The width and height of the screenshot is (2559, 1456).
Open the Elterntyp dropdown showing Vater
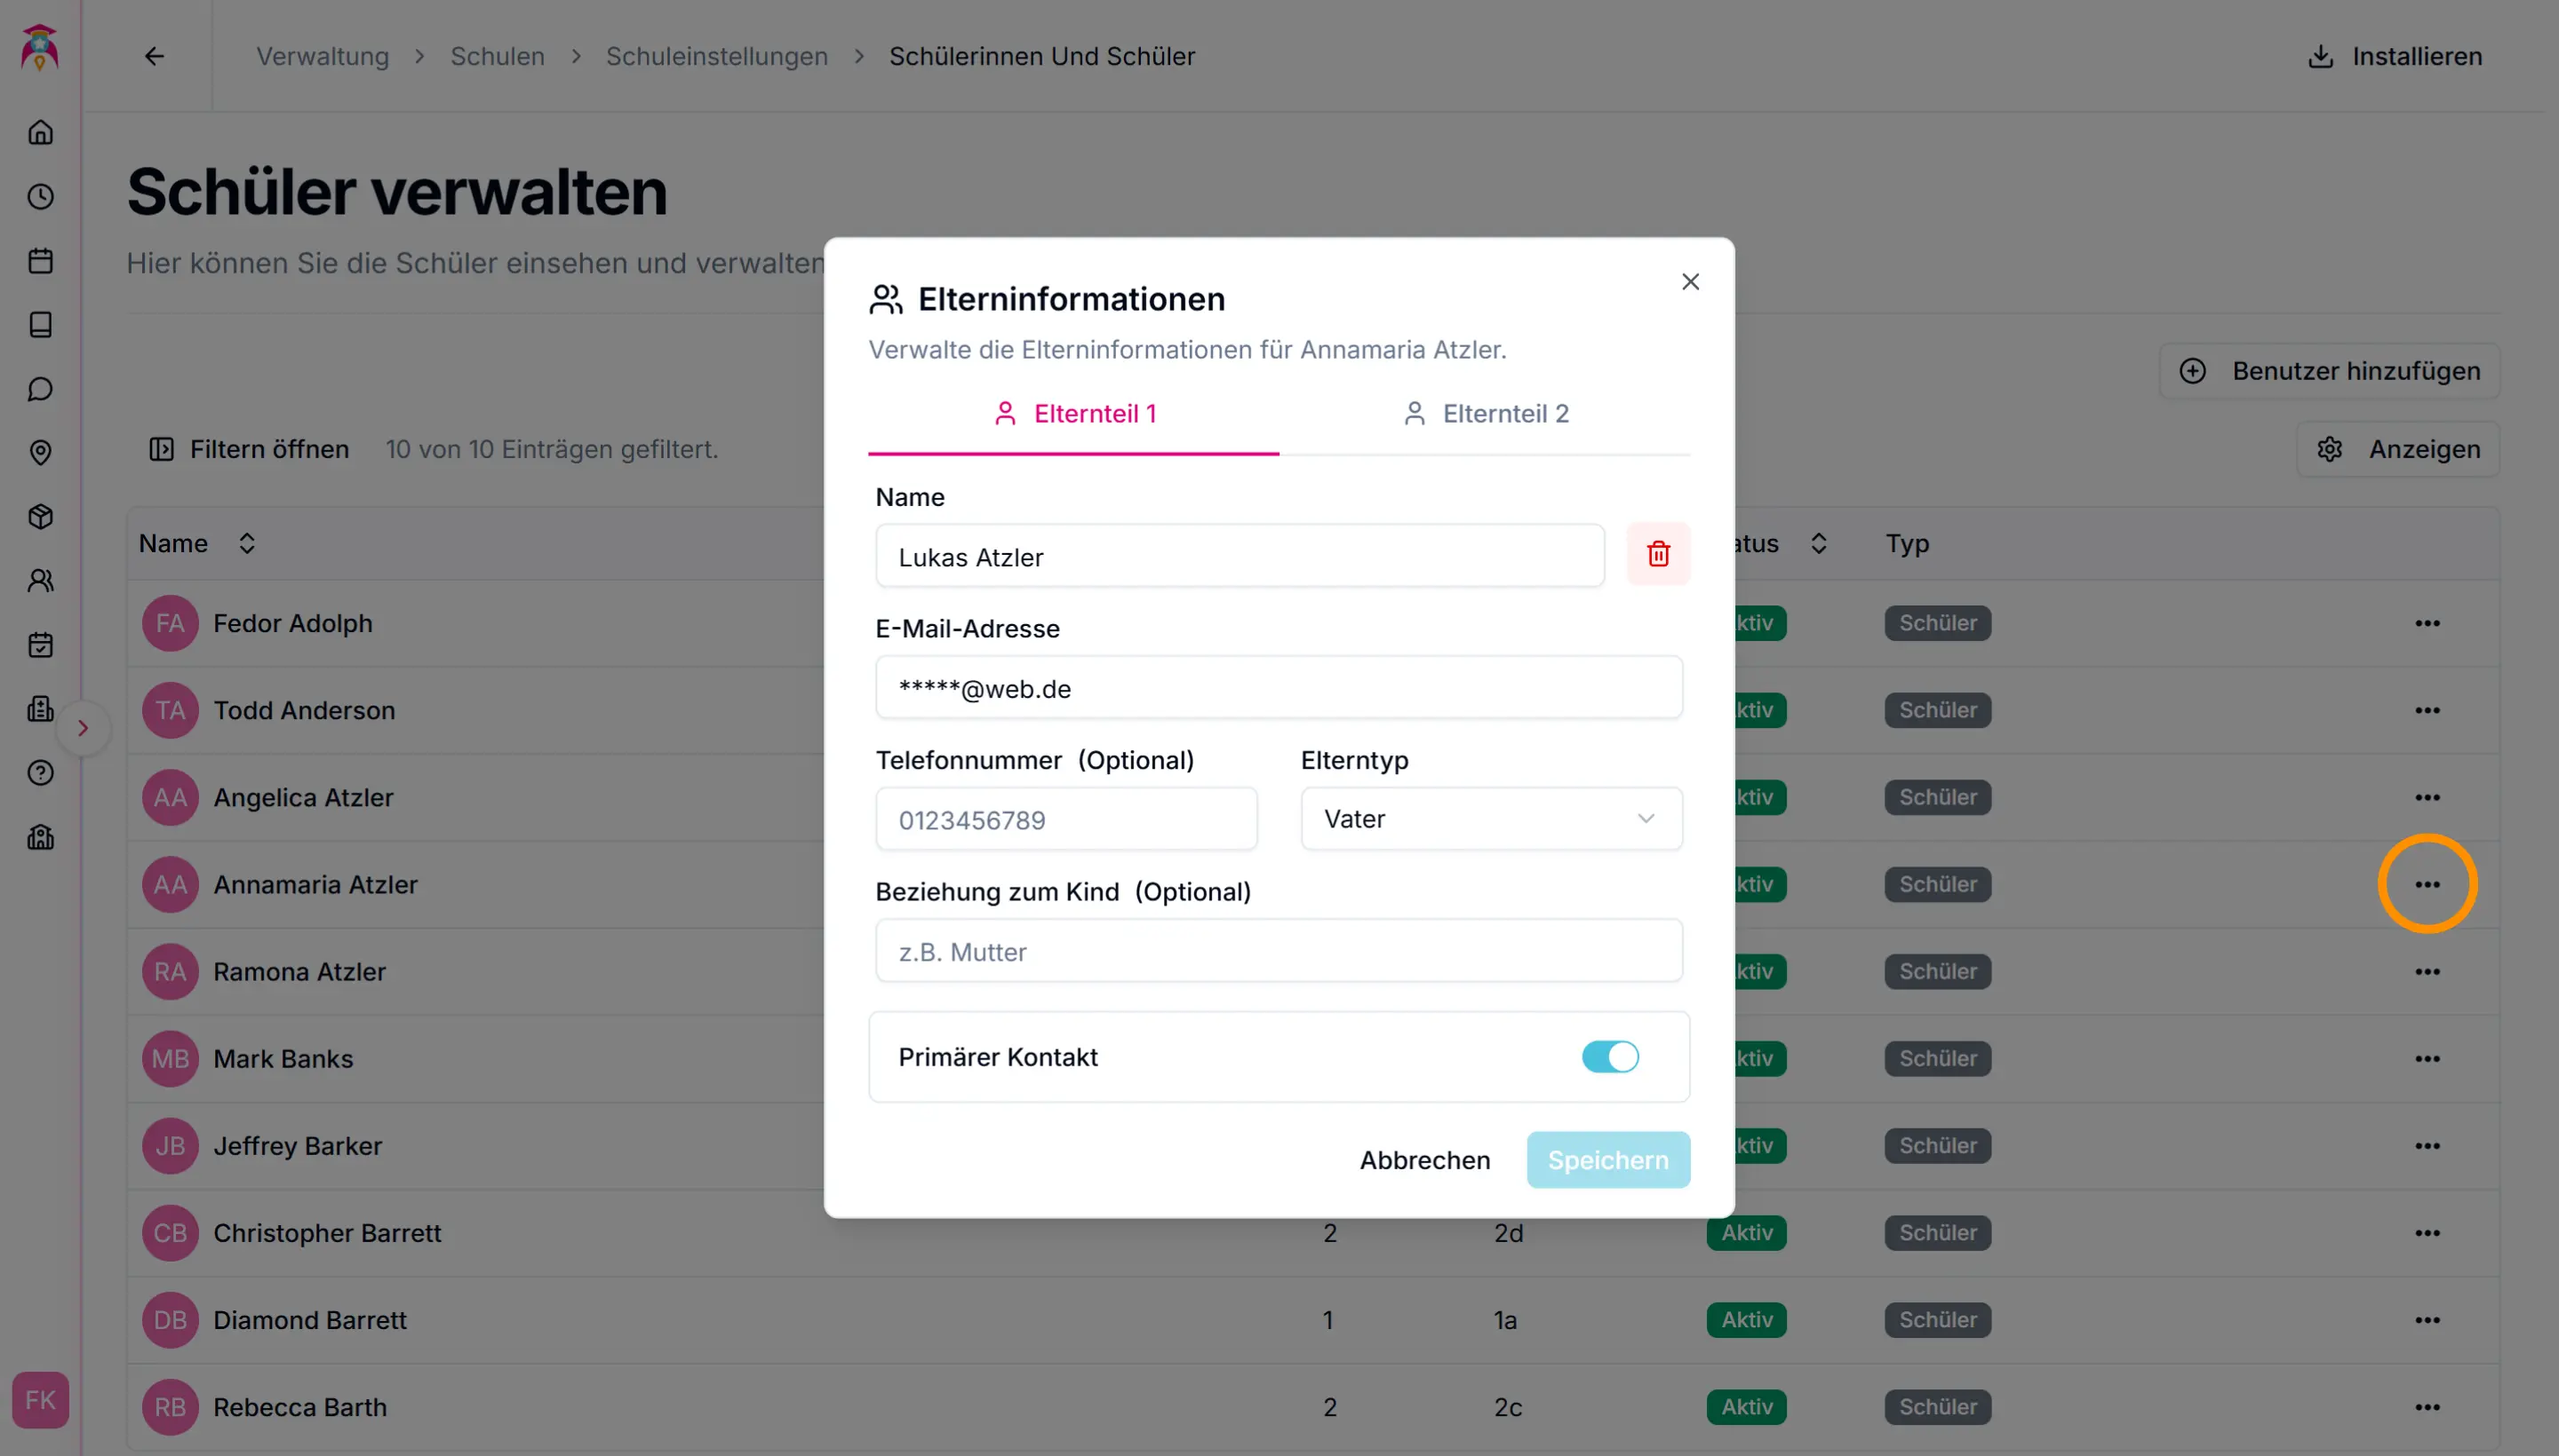[1490, 819]
